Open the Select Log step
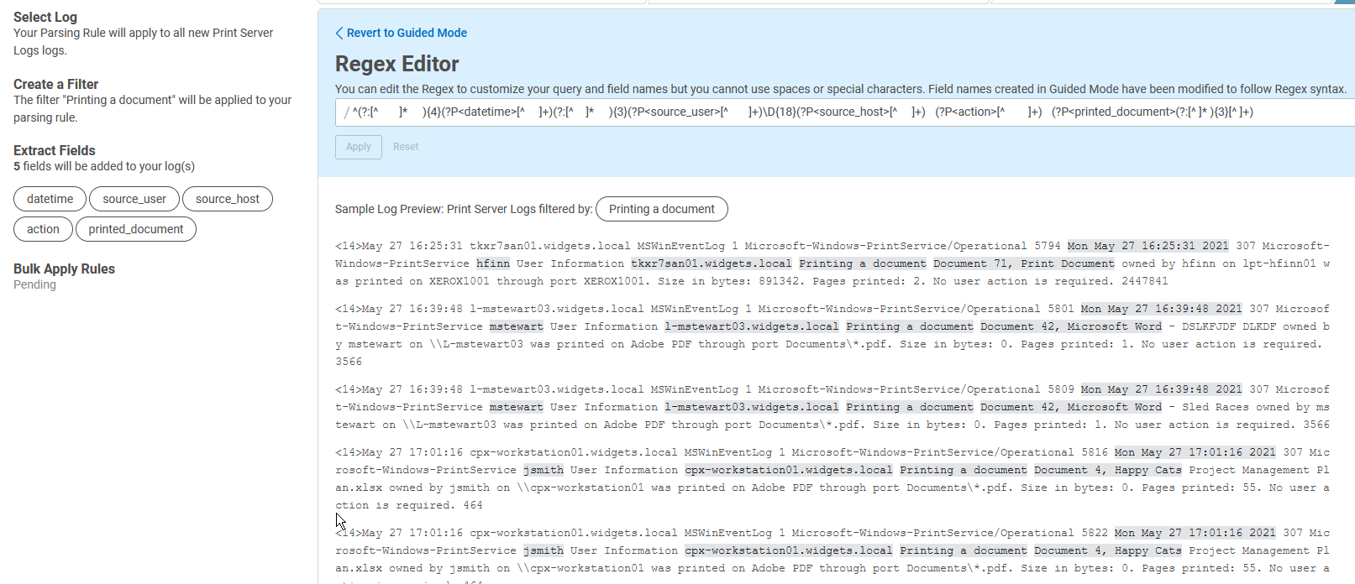The width and height of the screenshot is (1355, 584). [x=45, y=17]
